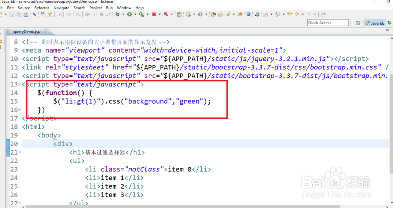This screenshot has width=393, height=208.
Task: Collapse the script block at line 13
Action: click(19, 84)
